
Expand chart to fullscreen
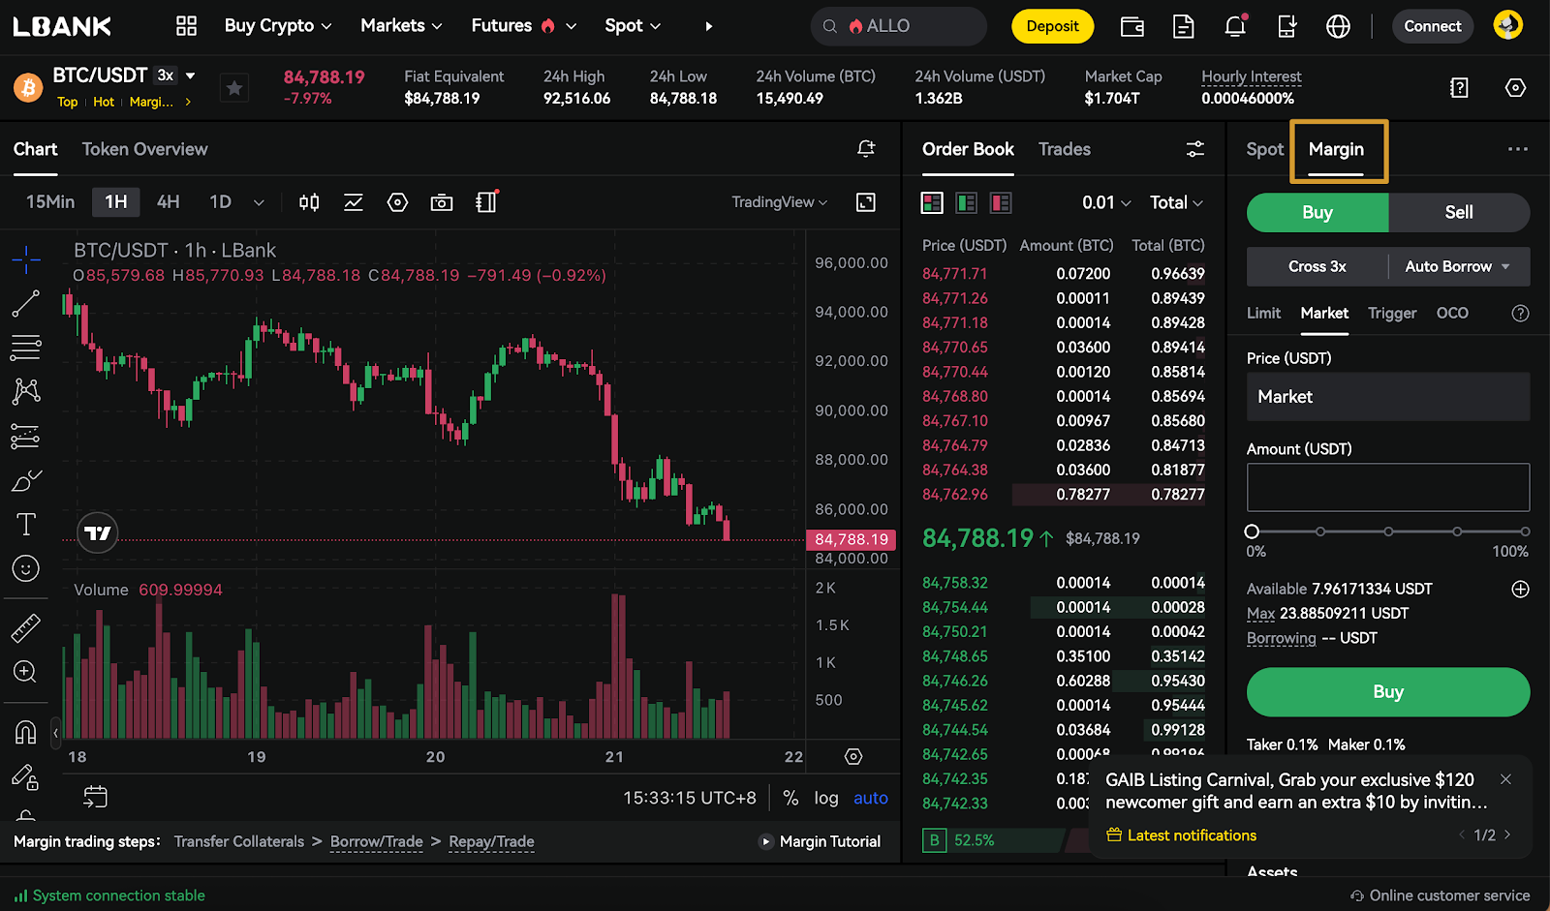coord(866,202)
